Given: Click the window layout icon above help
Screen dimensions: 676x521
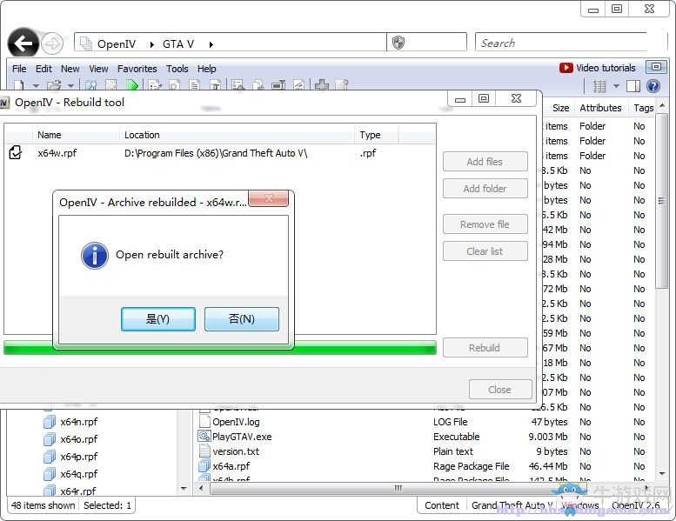Looking at the screenshot, I should [656, 67].
